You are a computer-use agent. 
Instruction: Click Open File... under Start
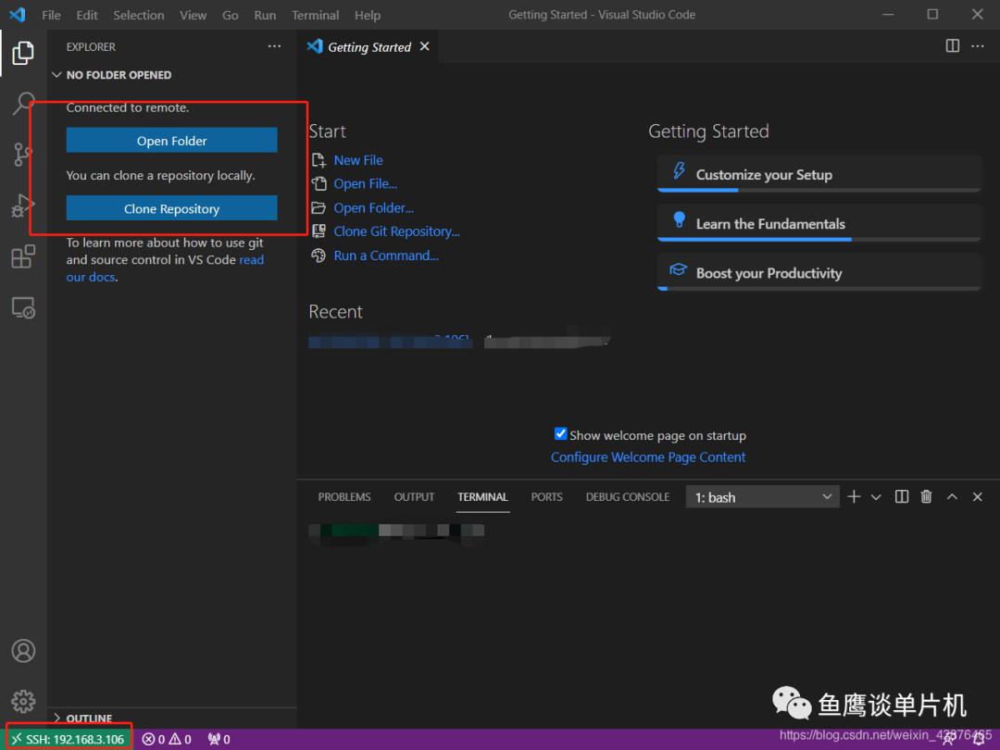pyautogui.click(x=366, y=183)
